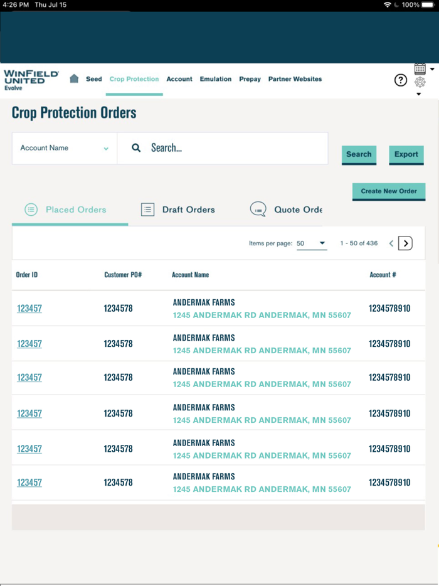The image size is (439, 586).
Task: Open the help question mark icon
Action: click(x=401, y=80)
